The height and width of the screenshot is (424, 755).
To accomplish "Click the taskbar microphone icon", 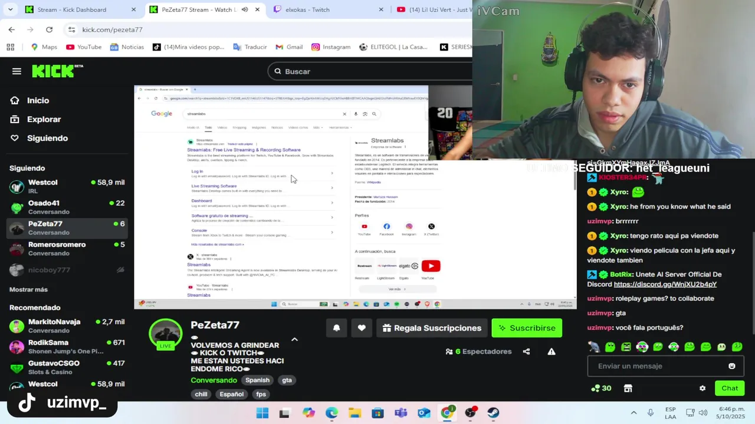I will pyautogui.click(x=651, y=413).
